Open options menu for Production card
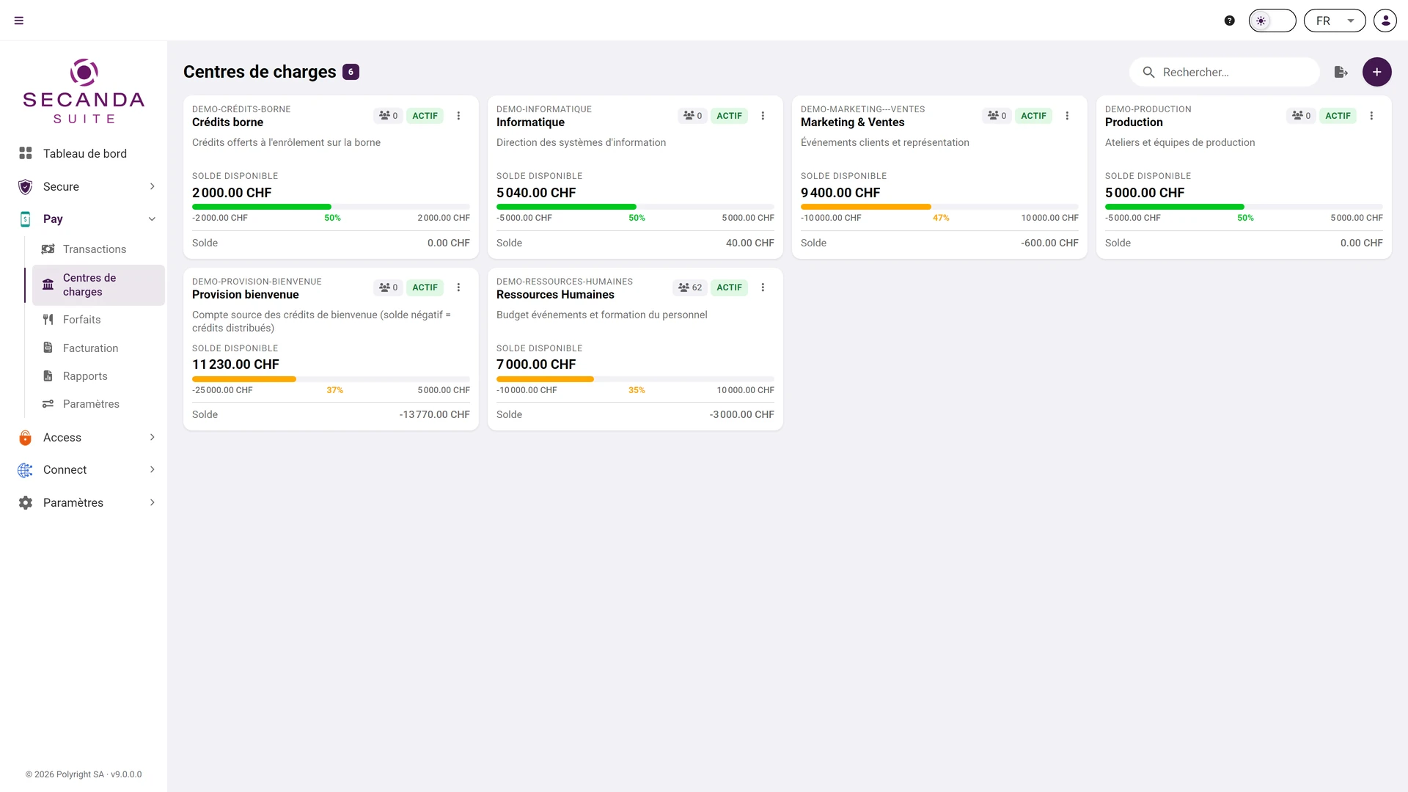Screen dimensions: 1408x792 pos(1371,116)
